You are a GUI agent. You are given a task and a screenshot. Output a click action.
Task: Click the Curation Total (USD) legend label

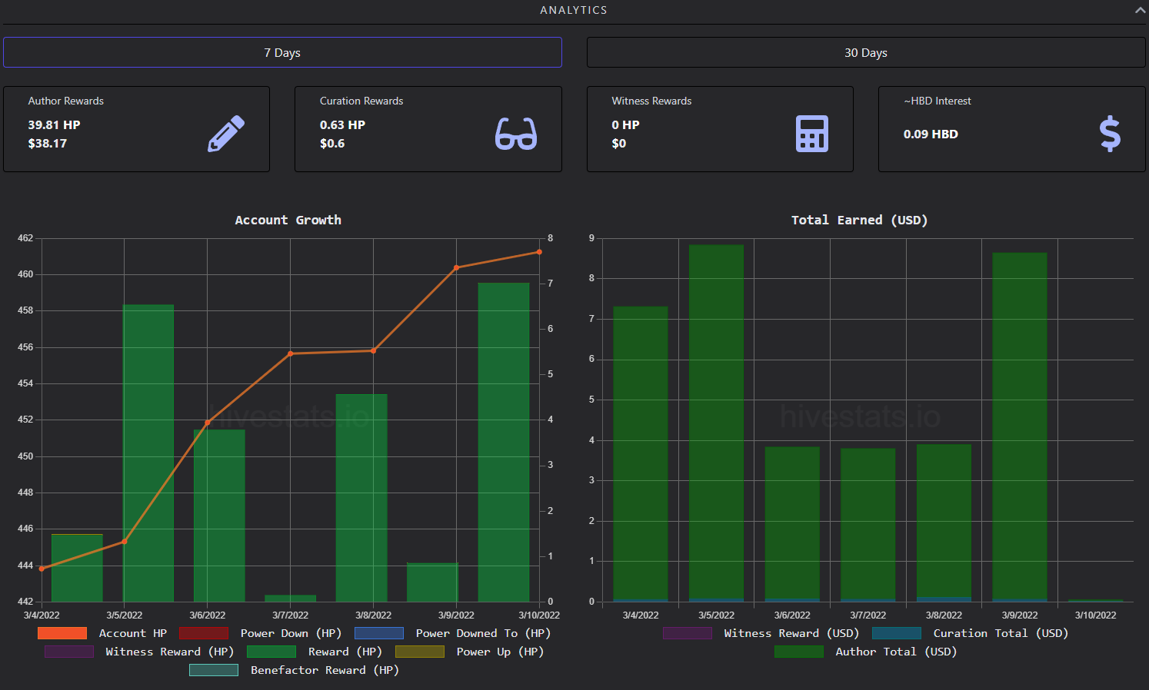[x=1001, y=633]
